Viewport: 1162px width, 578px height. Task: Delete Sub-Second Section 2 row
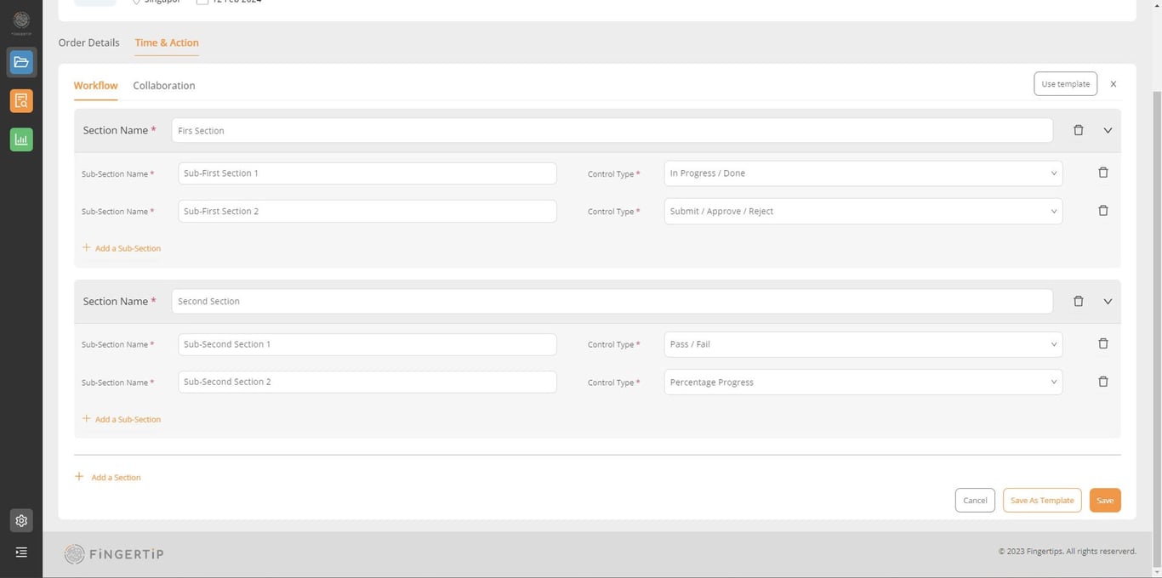(x=1103, y=382)
